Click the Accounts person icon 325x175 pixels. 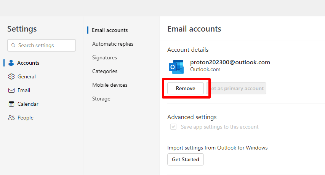tap(11, 63)
